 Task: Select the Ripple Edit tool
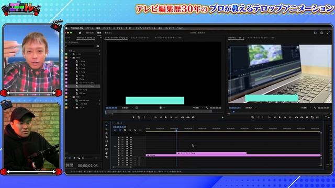(x=106, y=133)
